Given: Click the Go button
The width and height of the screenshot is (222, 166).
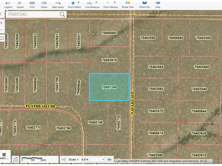Looking at the screenshot, I should pyautogui.click(x=110, y=159).
